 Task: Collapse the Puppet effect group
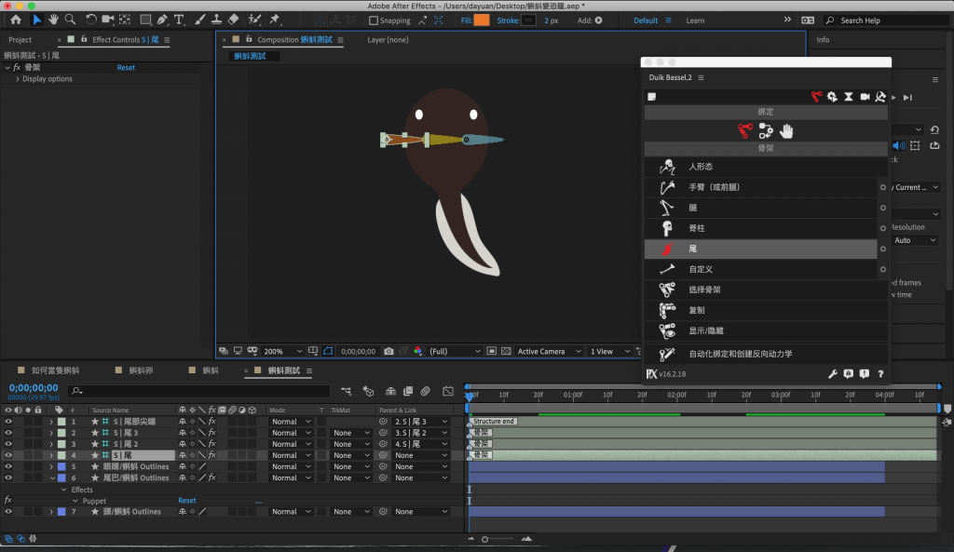point(75,501)
